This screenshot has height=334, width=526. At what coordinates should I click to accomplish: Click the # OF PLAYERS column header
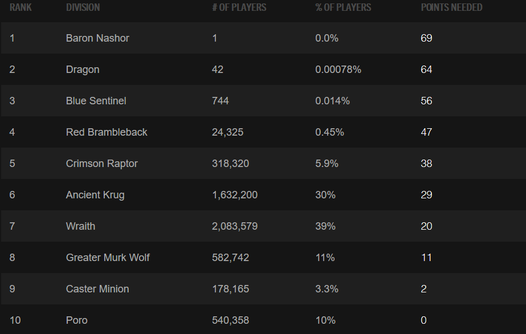[239, 7]
